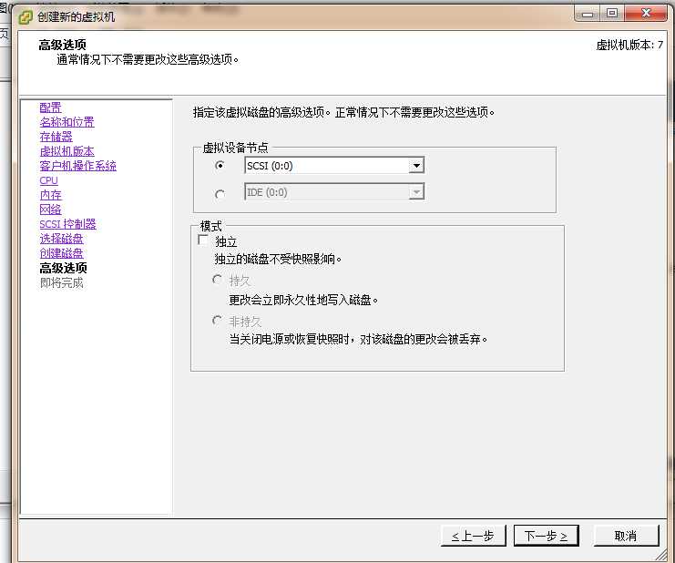Close the 创建新的虚拟机 window
The width and height of the screenshot is (675, 563).
coord(646,14)
